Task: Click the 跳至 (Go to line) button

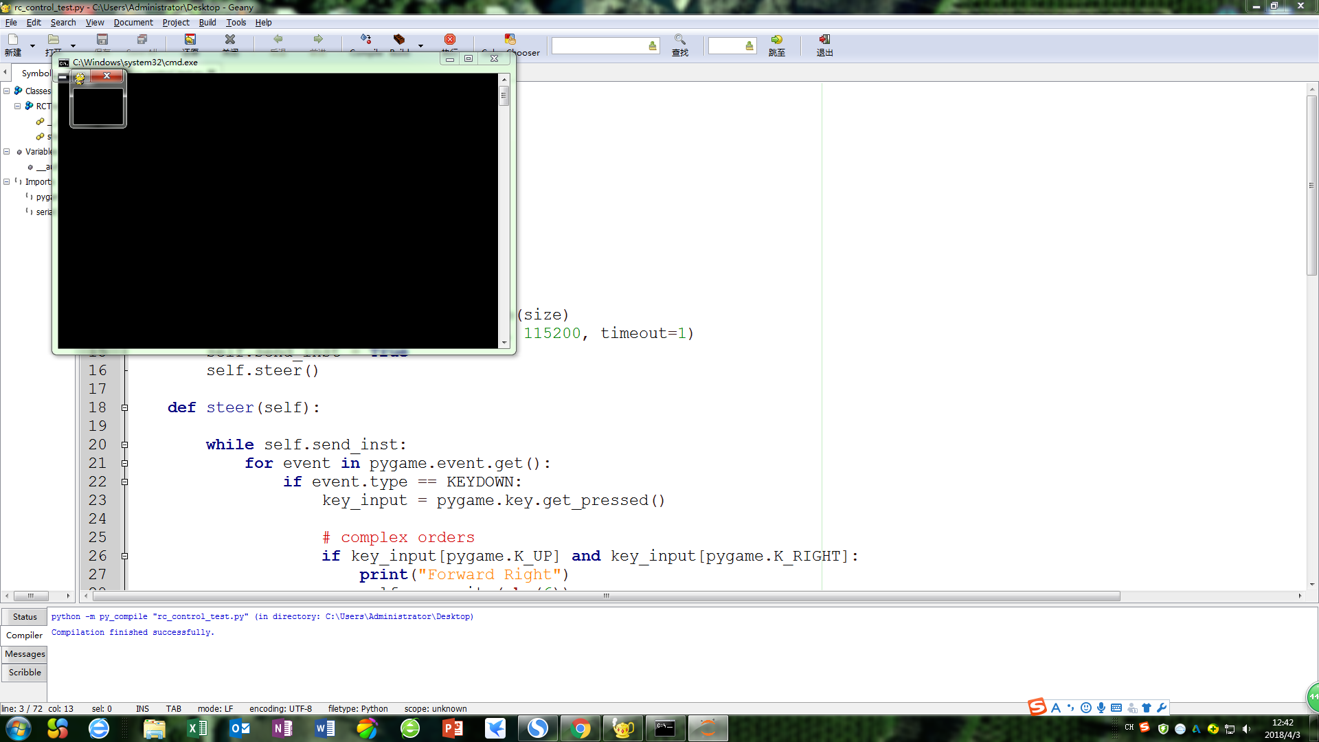Action: [x=777, y=43]
